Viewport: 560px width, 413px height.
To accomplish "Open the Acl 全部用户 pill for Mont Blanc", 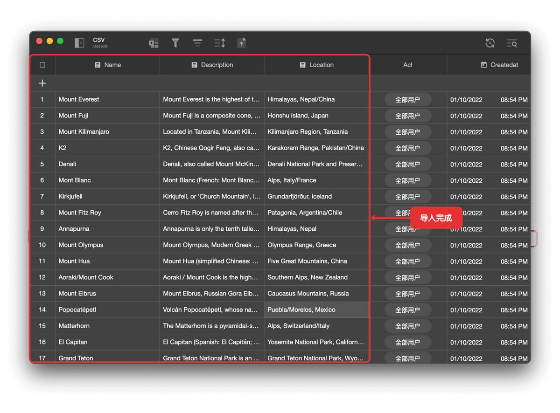I will (408, 180).
